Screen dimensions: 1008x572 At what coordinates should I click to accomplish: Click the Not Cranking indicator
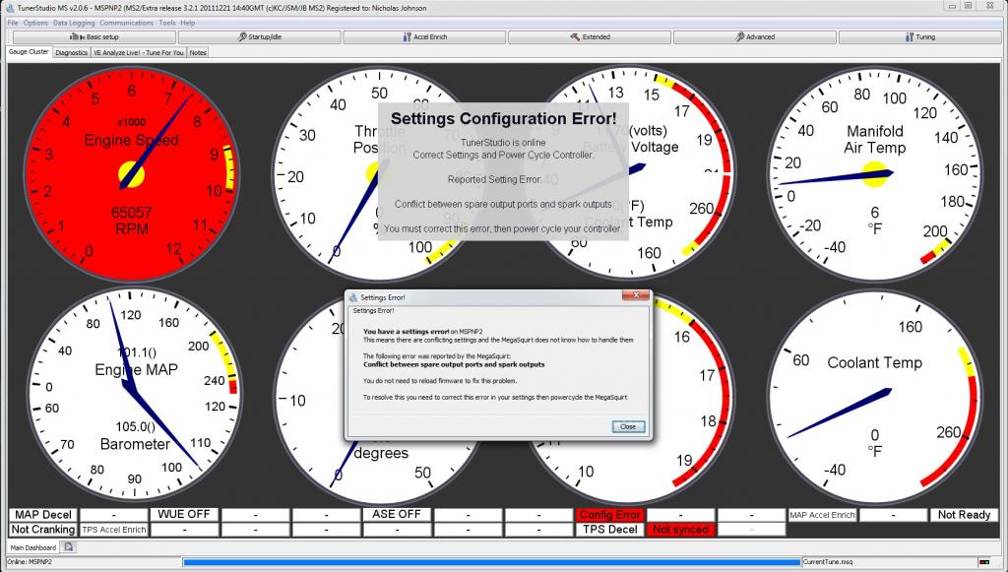coord(43,530)
